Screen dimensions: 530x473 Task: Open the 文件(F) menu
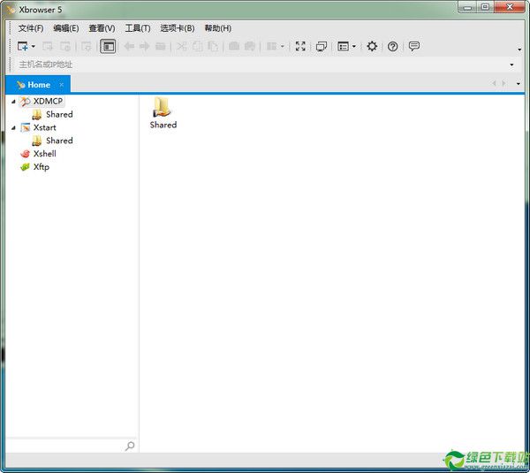pos(31,28)
